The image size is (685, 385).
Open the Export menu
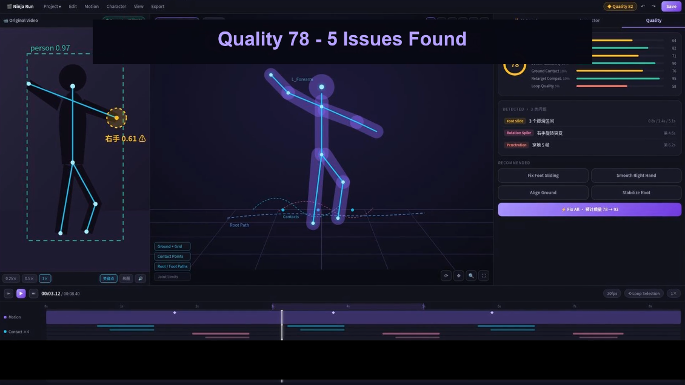[x=158, y=7]
